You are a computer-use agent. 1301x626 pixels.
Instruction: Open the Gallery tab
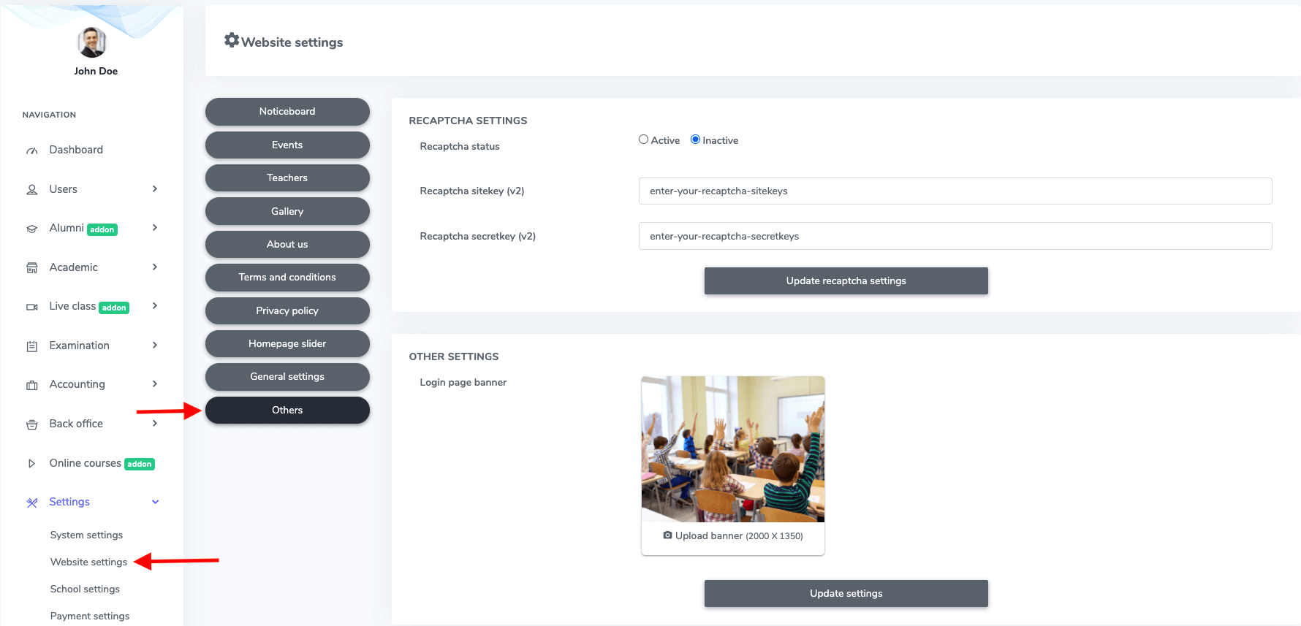tap(287, 211)
